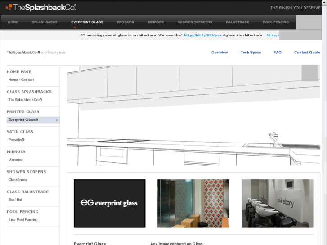The image size is (327, 245).
Task: Click the Contact/Quote link
Action: [307, 53]
